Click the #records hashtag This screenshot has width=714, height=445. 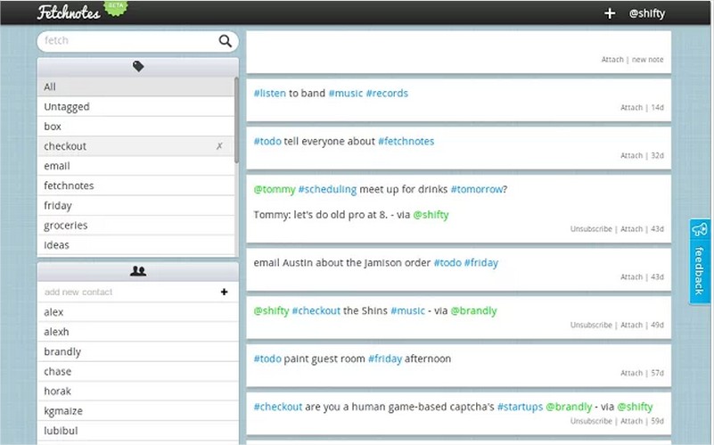[x=387, y=93]
